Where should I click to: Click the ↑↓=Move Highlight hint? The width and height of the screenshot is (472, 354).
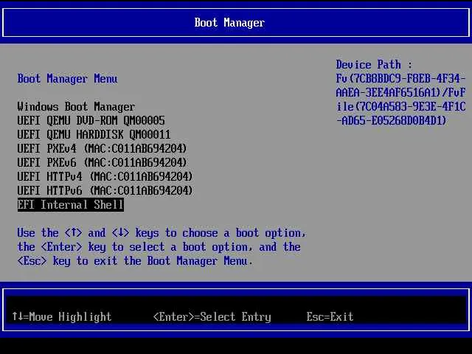62,316
